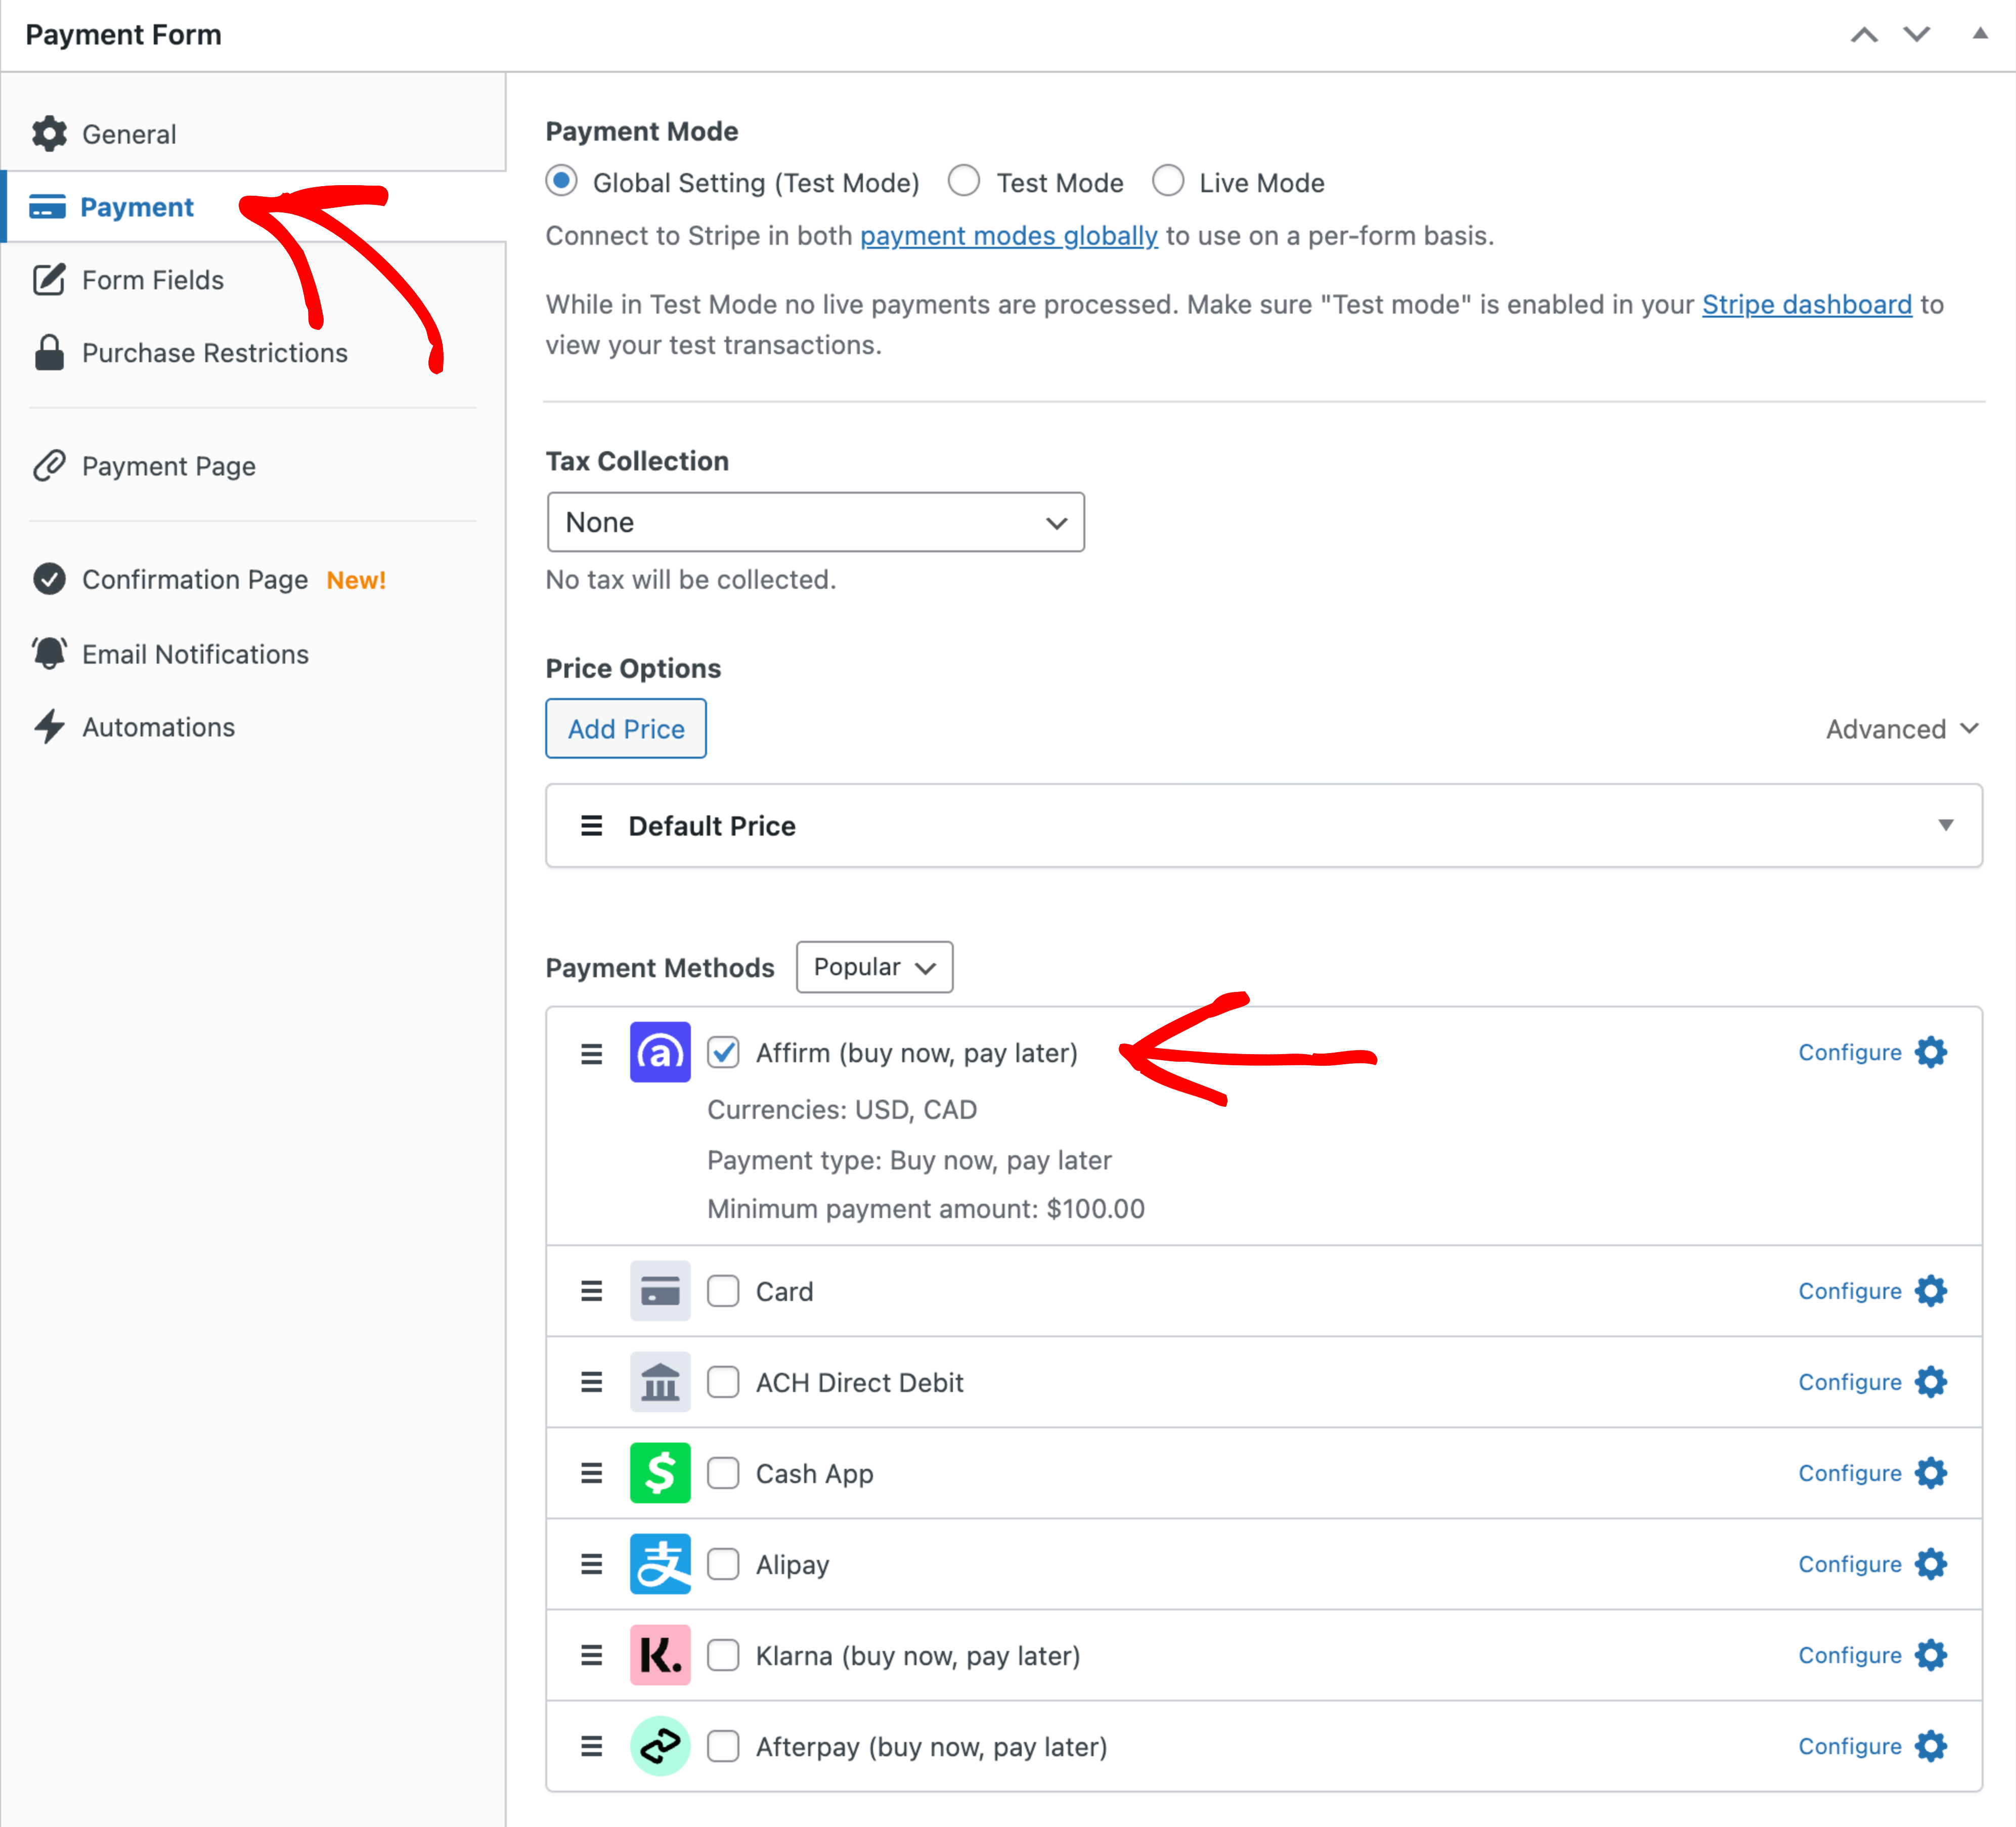Open the Tax Collection dropdown
This screenshot has width=2016, height=1827.
point(815,522)
